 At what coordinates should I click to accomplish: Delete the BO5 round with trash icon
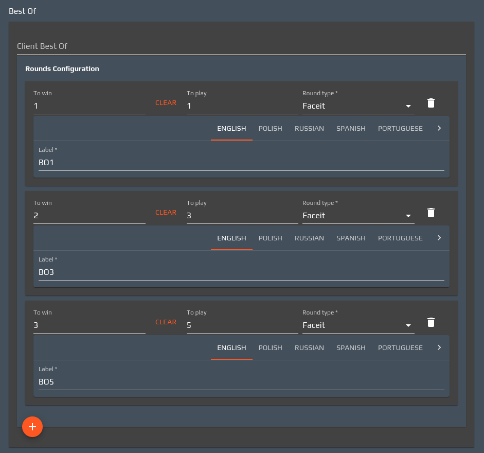click(x=431, y=322)
